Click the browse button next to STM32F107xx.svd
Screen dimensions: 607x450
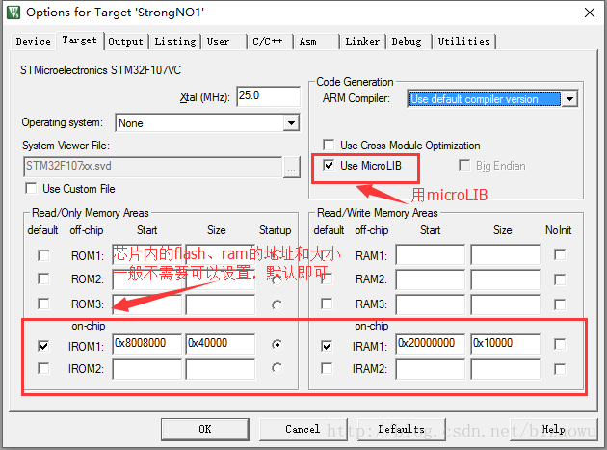[292, 168]
